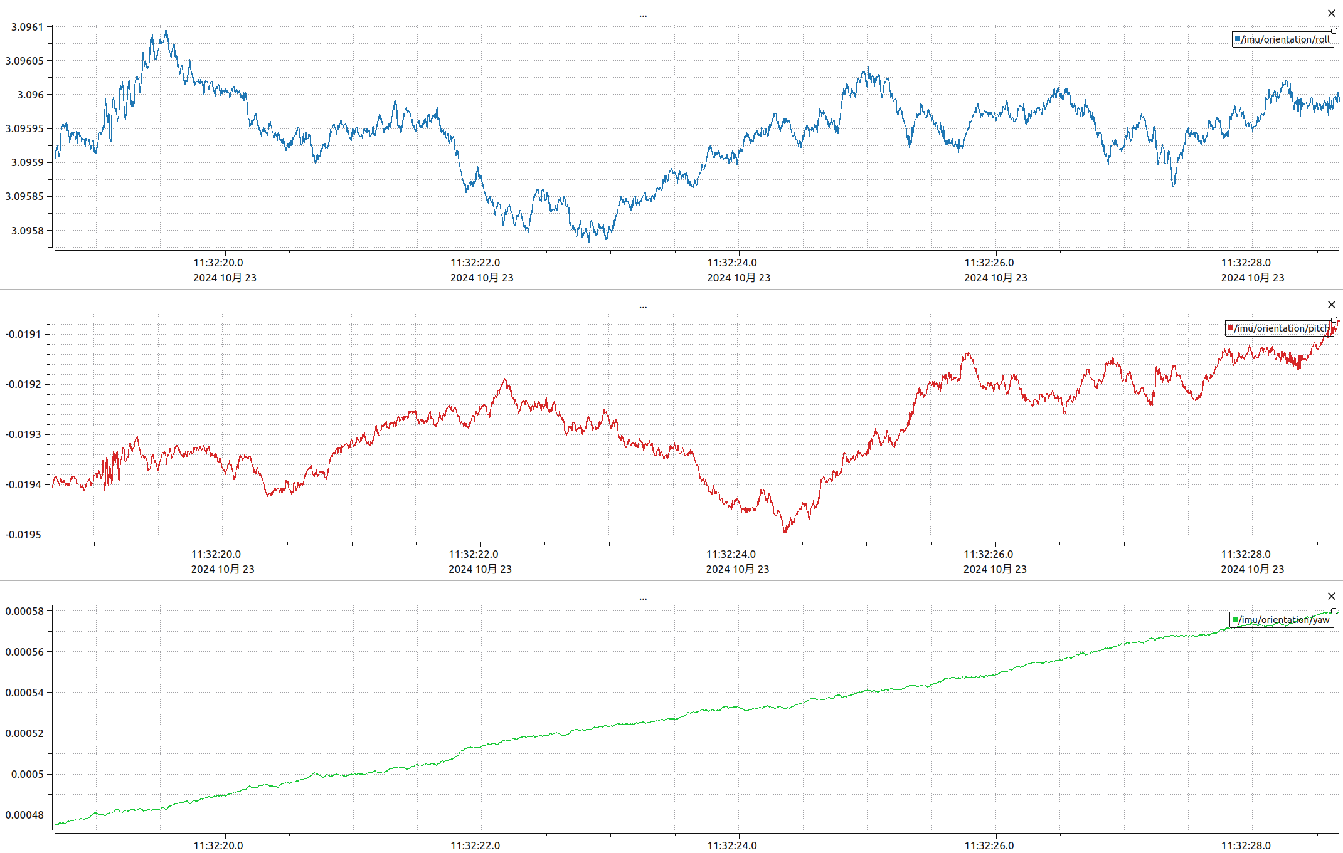Click the red pitch legend color swatch
The width and height of the screenshot is (1343, 853).
click(1231, 328)
